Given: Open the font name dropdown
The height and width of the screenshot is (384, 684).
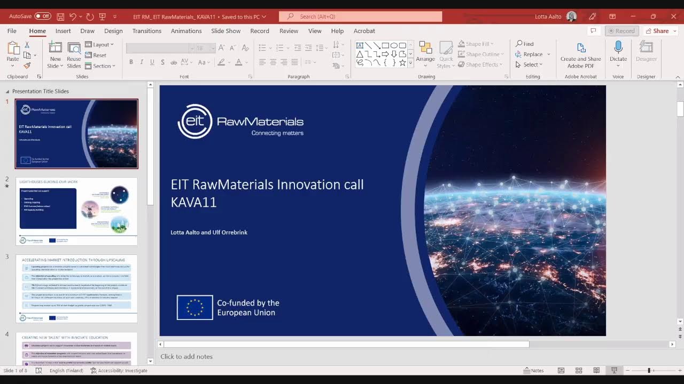Looking at the screenshot, I should [192, 48].
